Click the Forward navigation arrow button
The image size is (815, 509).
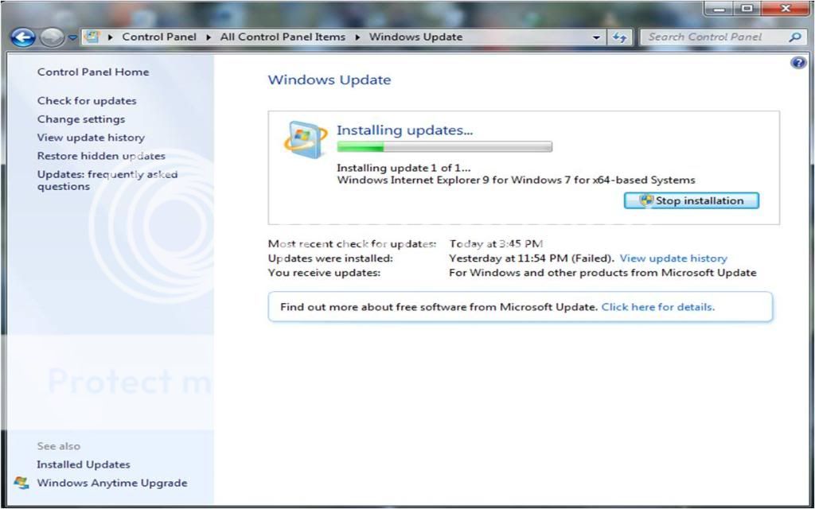(x=51, y=37)
